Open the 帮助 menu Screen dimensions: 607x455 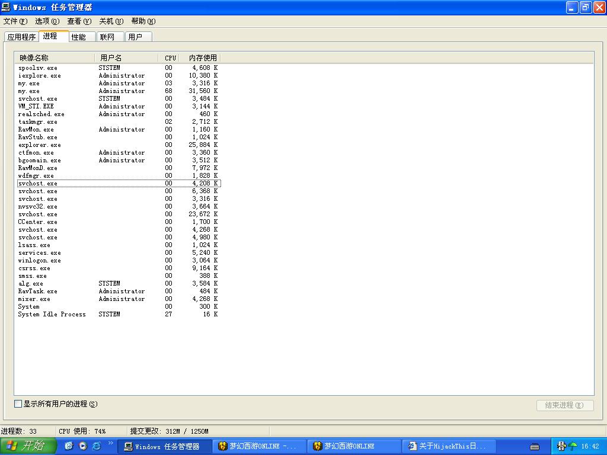[143, 21]
